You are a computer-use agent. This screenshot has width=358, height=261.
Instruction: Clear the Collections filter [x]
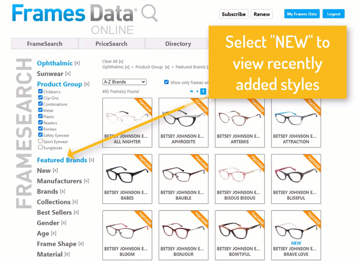coord(75,202)
